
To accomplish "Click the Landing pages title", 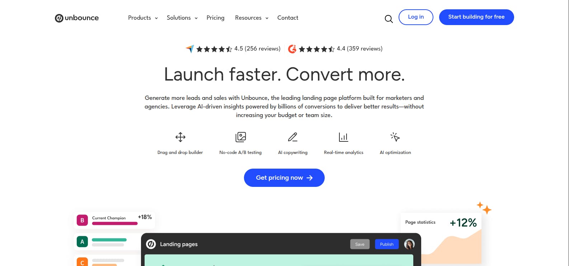I will [x=179, y=244].
